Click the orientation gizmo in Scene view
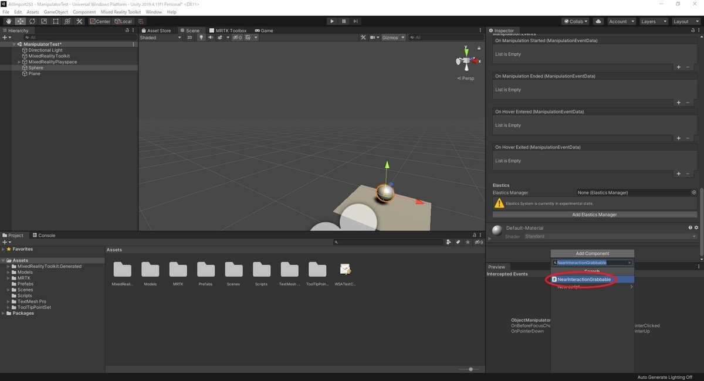The width and height of the screenshot is (704, 381). 467,61
